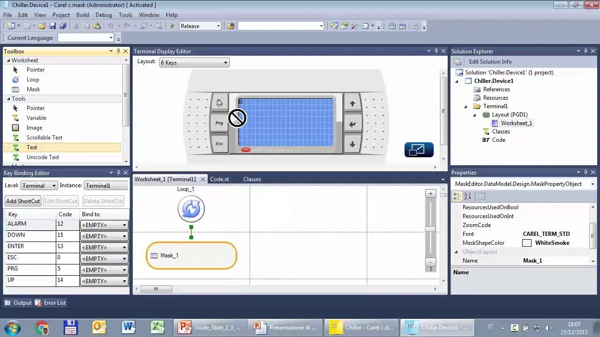The width and height of the screenshot is (600, 337).
Task: Toggle auto-hide pin on Properties panel
Action: [585, 172]
